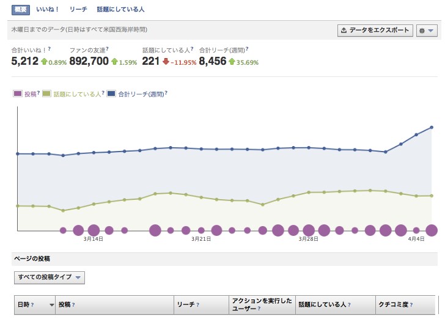Click the last green data point on chart

(x=432, y=196)
